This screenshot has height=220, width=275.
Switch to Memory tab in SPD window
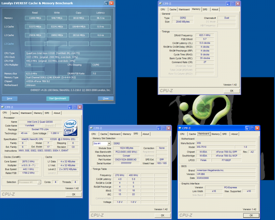coord(127,134)
